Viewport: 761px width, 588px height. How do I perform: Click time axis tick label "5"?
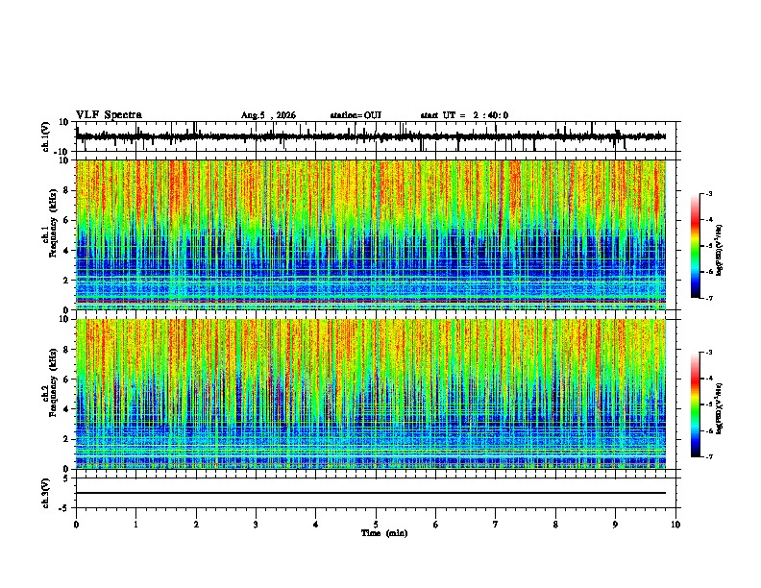click(376, 525)
